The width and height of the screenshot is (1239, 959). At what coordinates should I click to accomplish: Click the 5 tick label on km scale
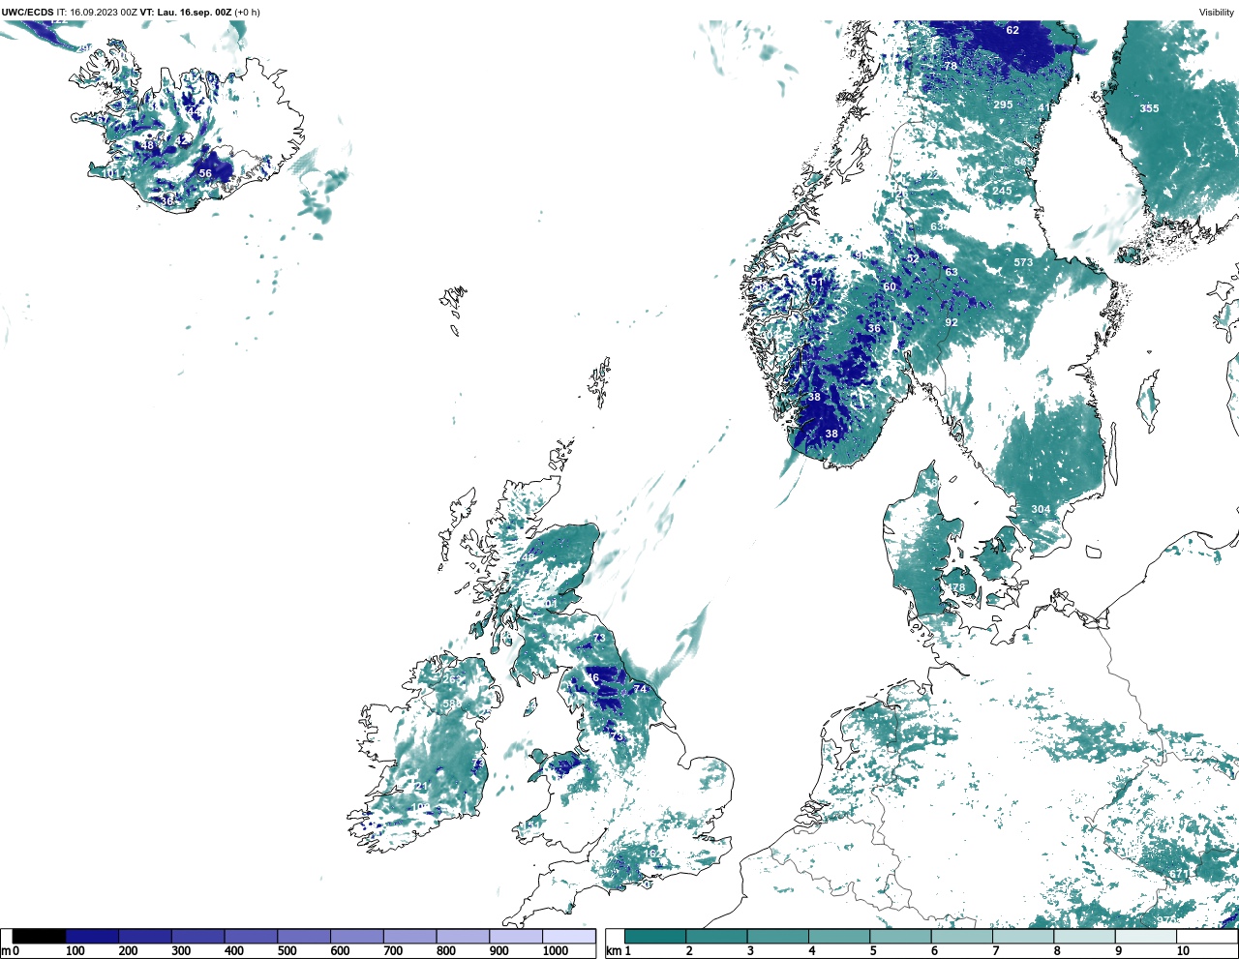click(873, 951)
